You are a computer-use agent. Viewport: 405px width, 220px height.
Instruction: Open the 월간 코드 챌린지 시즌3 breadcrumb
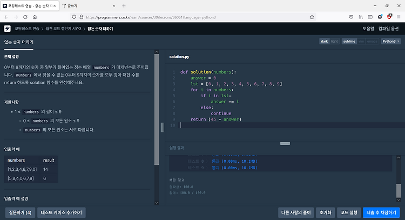coord(63,29)
